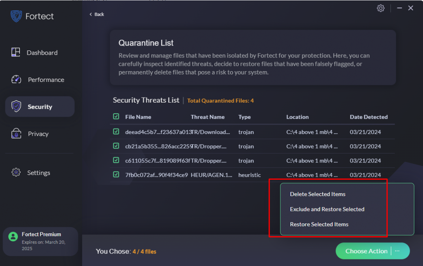Uncheck the cb21a5b355 file checkbox
This screenshot has height=266, width=423.
tap(116, 146)
